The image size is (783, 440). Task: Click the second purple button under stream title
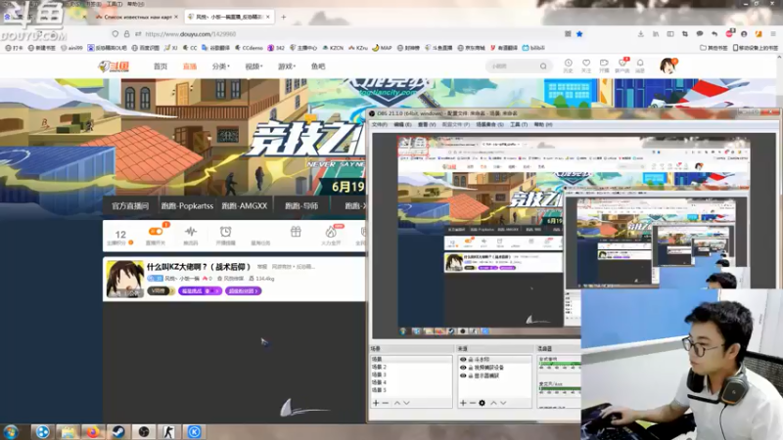(x=243, y=290)
